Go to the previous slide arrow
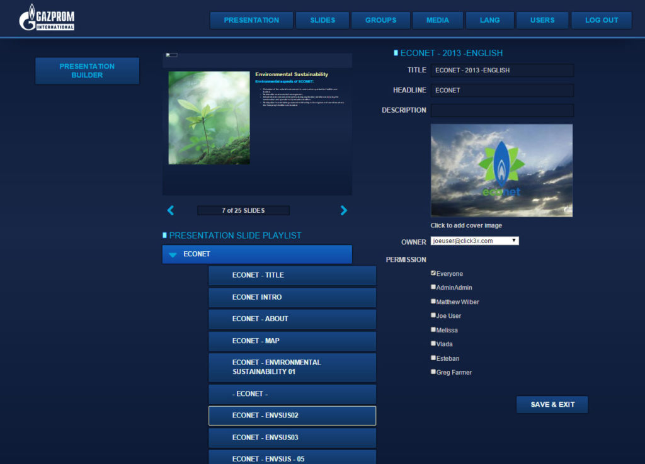The height and width of the screenshot is (464, 645). tap(170, 210)
